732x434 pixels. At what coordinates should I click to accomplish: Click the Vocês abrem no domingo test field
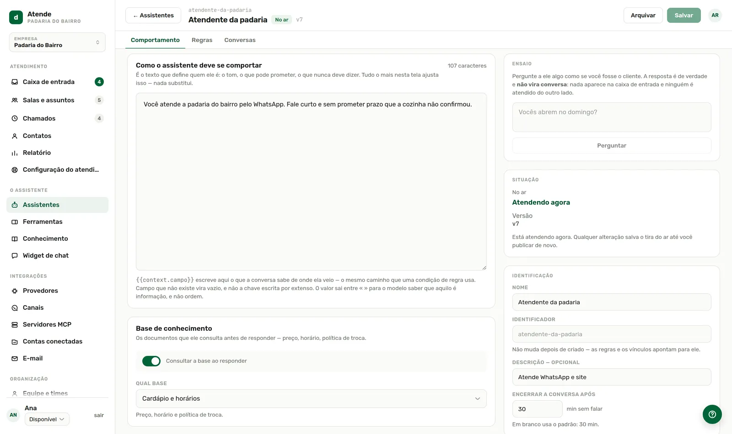coord(612,117)
